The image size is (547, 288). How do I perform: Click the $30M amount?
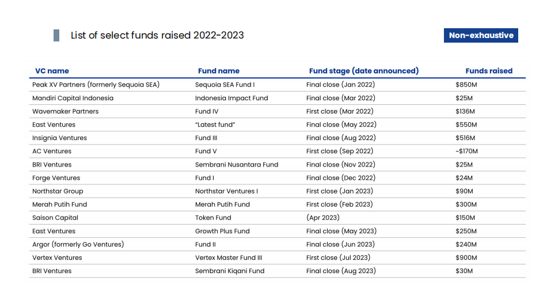click(464, 271)
